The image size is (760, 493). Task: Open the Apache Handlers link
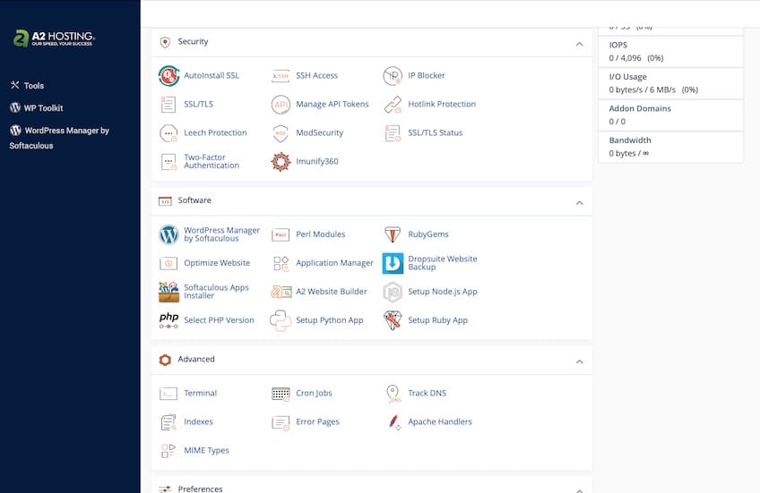point(440,421)
